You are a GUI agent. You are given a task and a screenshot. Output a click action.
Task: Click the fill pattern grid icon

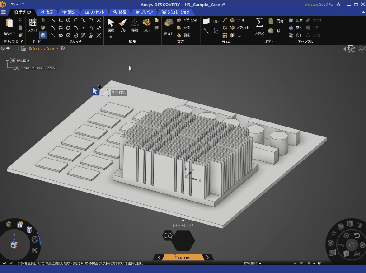(225, 35)
